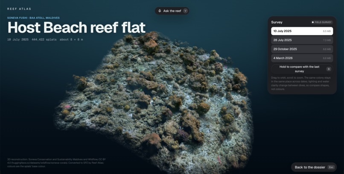Click the V shortcut badge
This screenshot has width=344, height=174.
pos(185,11)
